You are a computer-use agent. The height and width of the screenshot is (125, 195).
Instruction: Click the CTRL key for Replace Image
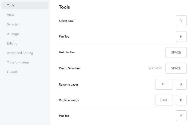click(164, 100)
